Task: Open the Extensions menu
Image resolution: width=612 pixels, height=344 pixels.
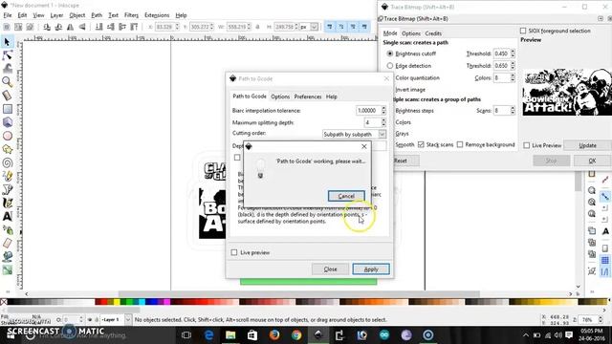Action: (x=157, y=15)
